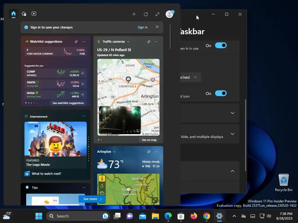
Task: Expand widgets board to full view
Action: coord(157,14)
